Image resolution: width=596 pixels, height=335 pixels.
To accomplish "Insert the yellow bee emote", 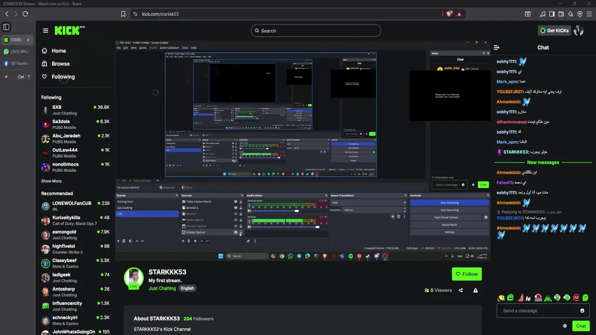I will (x=501, y=298).
